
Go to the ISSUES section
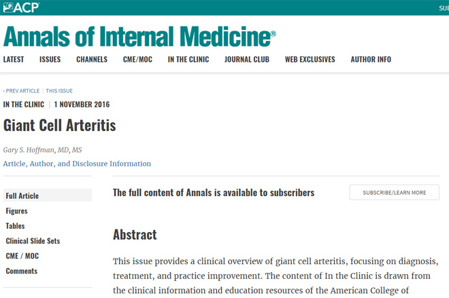[x=50, y=60]
